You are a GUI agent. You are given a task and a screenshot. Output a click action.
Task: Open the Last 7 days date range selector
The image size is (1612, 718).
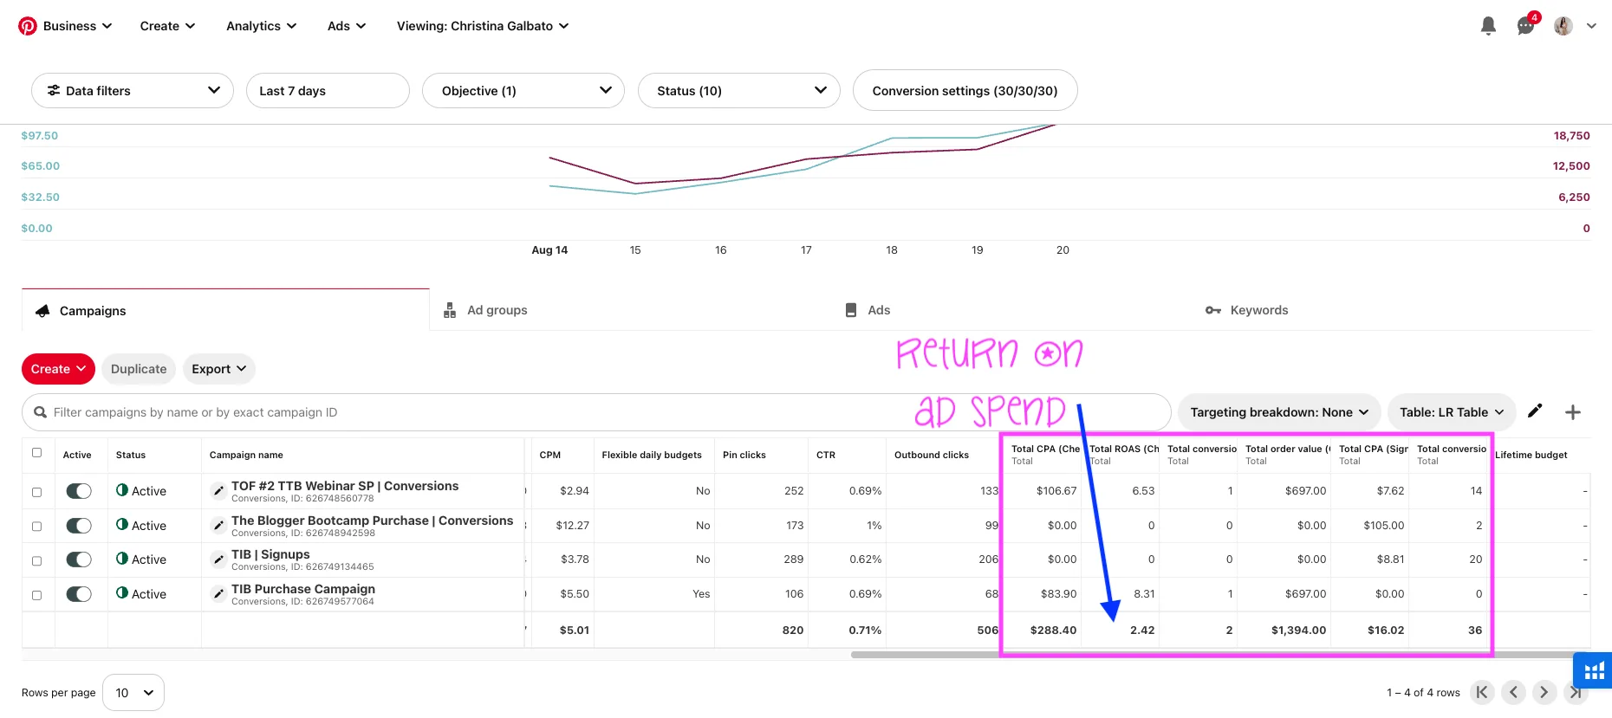coord(328,91)
